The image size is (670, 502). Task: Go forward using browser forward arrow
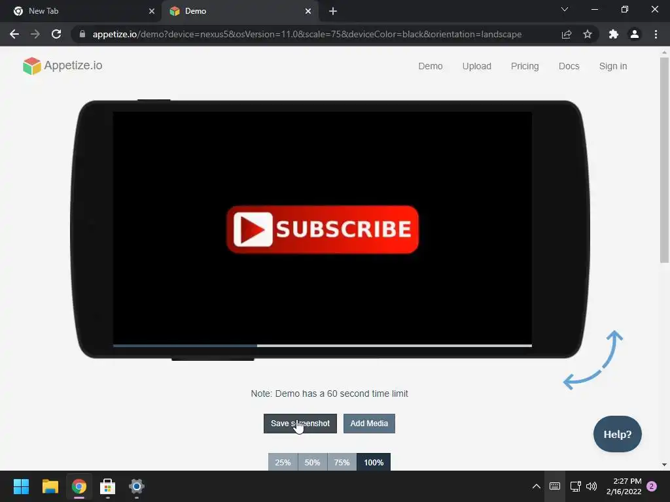35,34
